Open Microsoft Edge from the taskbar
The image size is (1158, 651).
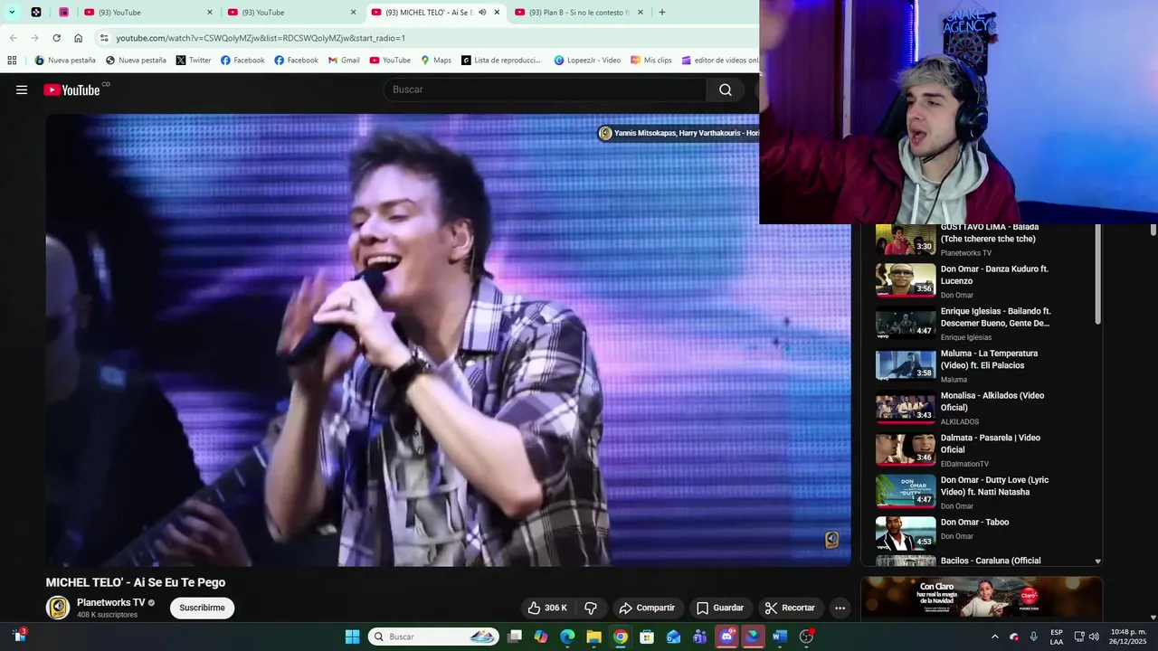tap(567, 637)
